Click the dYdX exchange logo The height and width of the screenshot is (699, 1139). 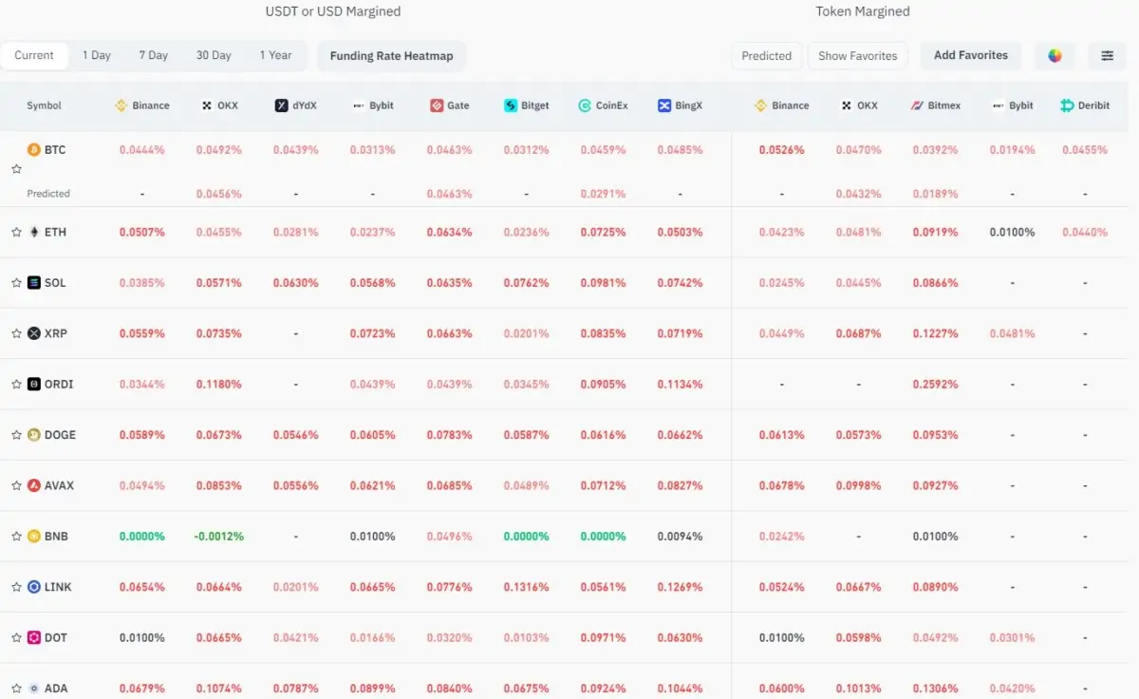281,105
